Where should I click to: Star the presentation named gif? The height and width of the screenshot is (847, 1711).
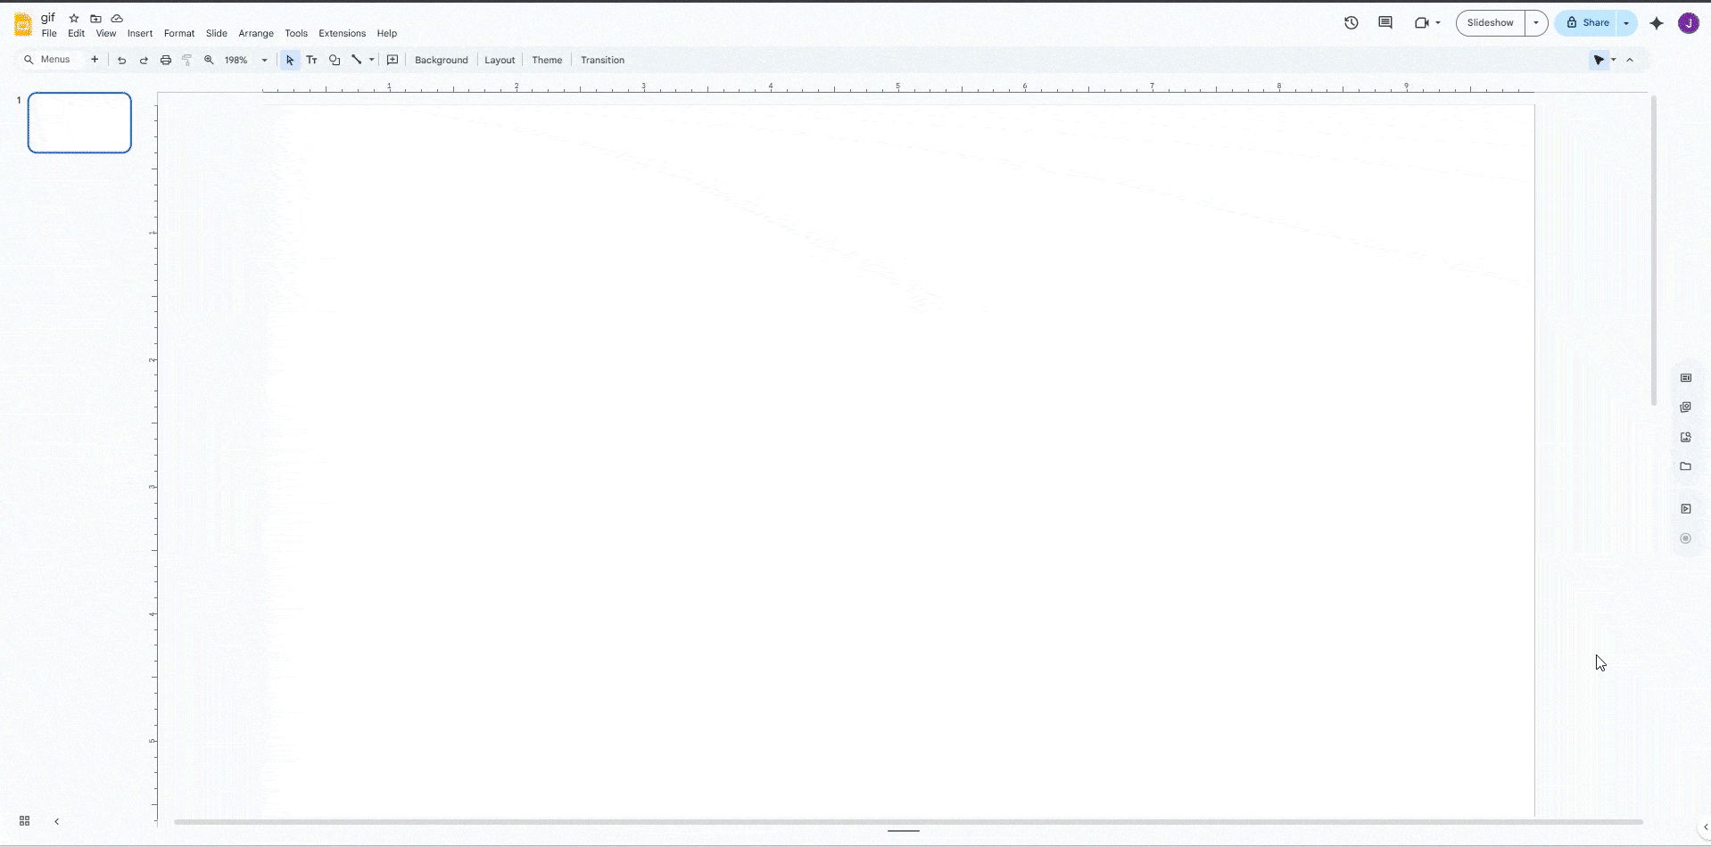pyautogui.click(x=74, y=17)
